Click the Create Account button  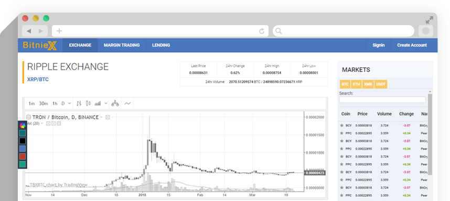[412, 45]
